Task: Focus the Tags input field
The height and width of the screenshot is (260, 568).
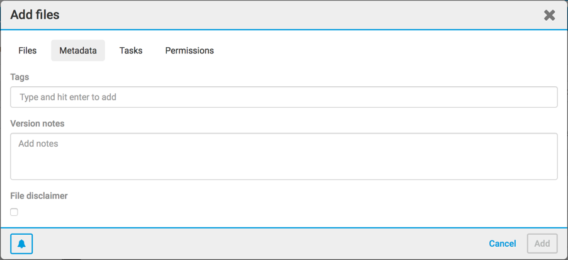Action: point(283,97)
